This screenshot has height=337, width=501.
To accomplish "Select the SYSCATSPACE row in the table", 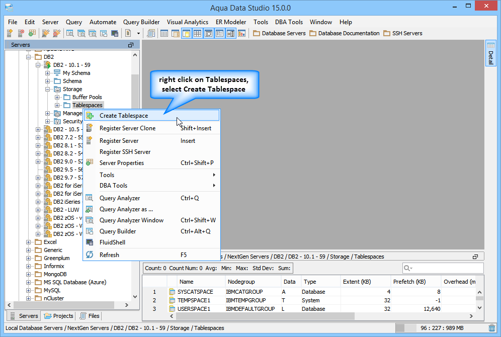I will pyautogui.click(x=309, y=292).
